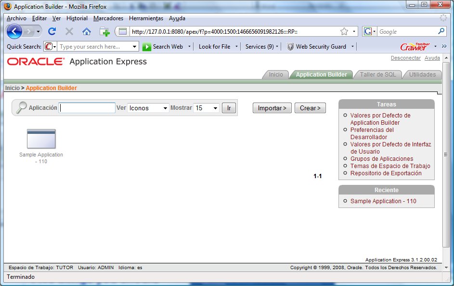Run search with the magnifier in Google box
The height and width of the screenshot is (286, 454).
(x=441, y=31)
